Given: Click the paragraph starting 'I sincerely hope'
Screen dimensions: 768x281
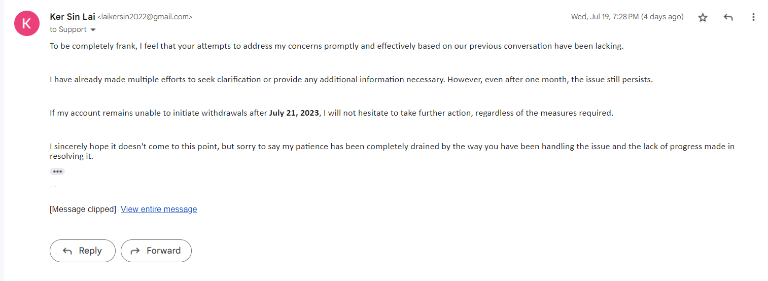Looking at the screenshot, I should (x=392, y=147).
